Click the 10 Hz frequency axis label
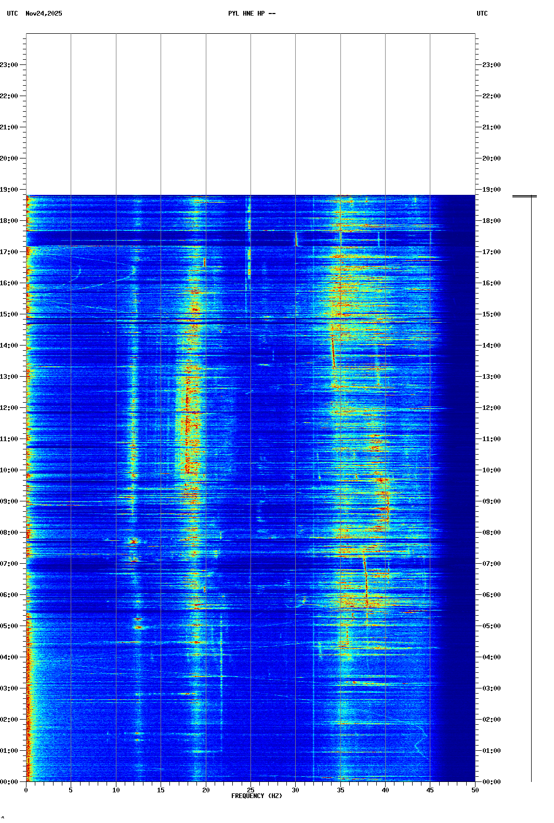This screenshot has height=823, width=554. pyautogui.click(x=116, y=790)
